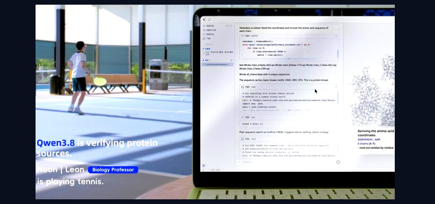Click 'Metadata scrubbed' user message bubble
Viewport: 435px width, 204px height.
(x=287, y=29)
